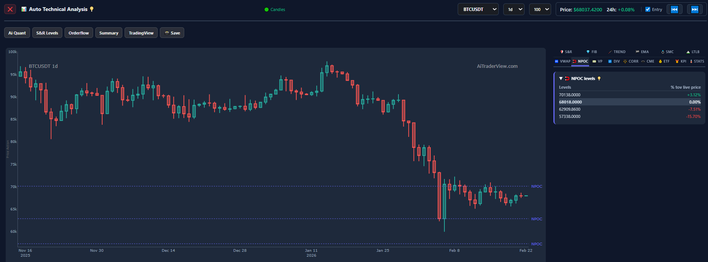Open the 100 candle count dropdown
The height and width of the screenshot is (262, 708).
point(540,9)
